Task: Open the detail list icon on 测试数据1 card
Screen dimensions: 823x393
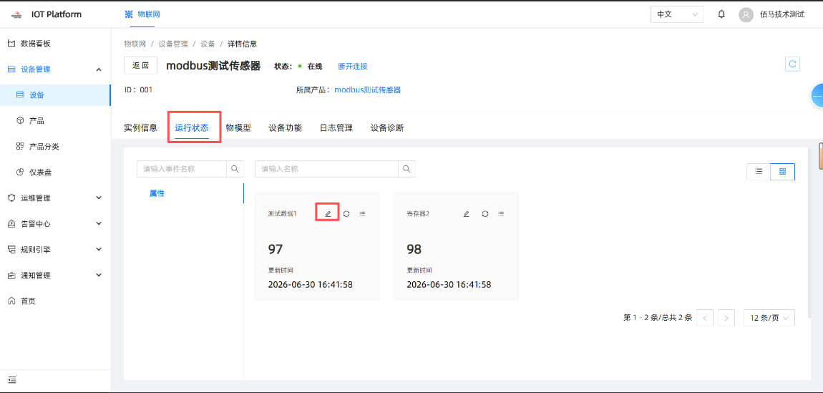Action: point(362,213)
